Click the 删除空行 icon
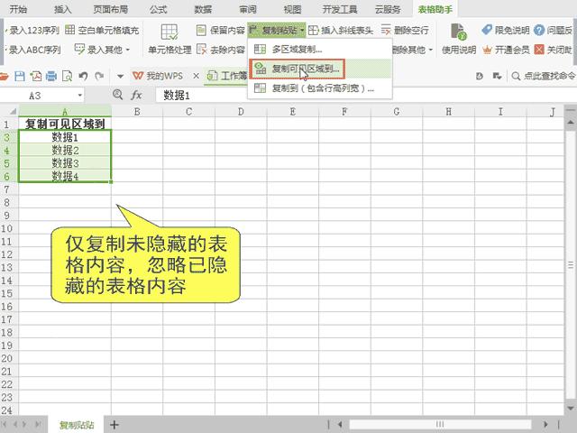This screenshot has height=433, width=577. coord(386,30)
